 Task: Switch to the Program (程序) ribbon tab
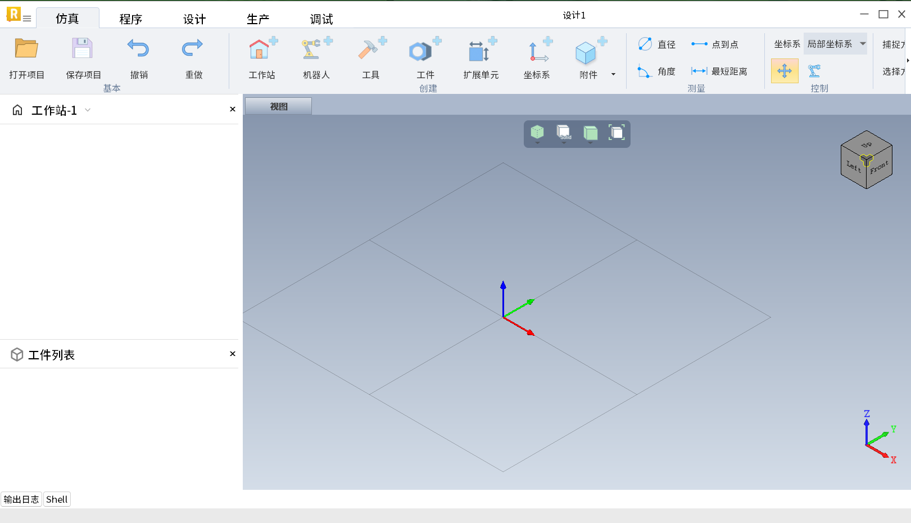tap(130, 19)
